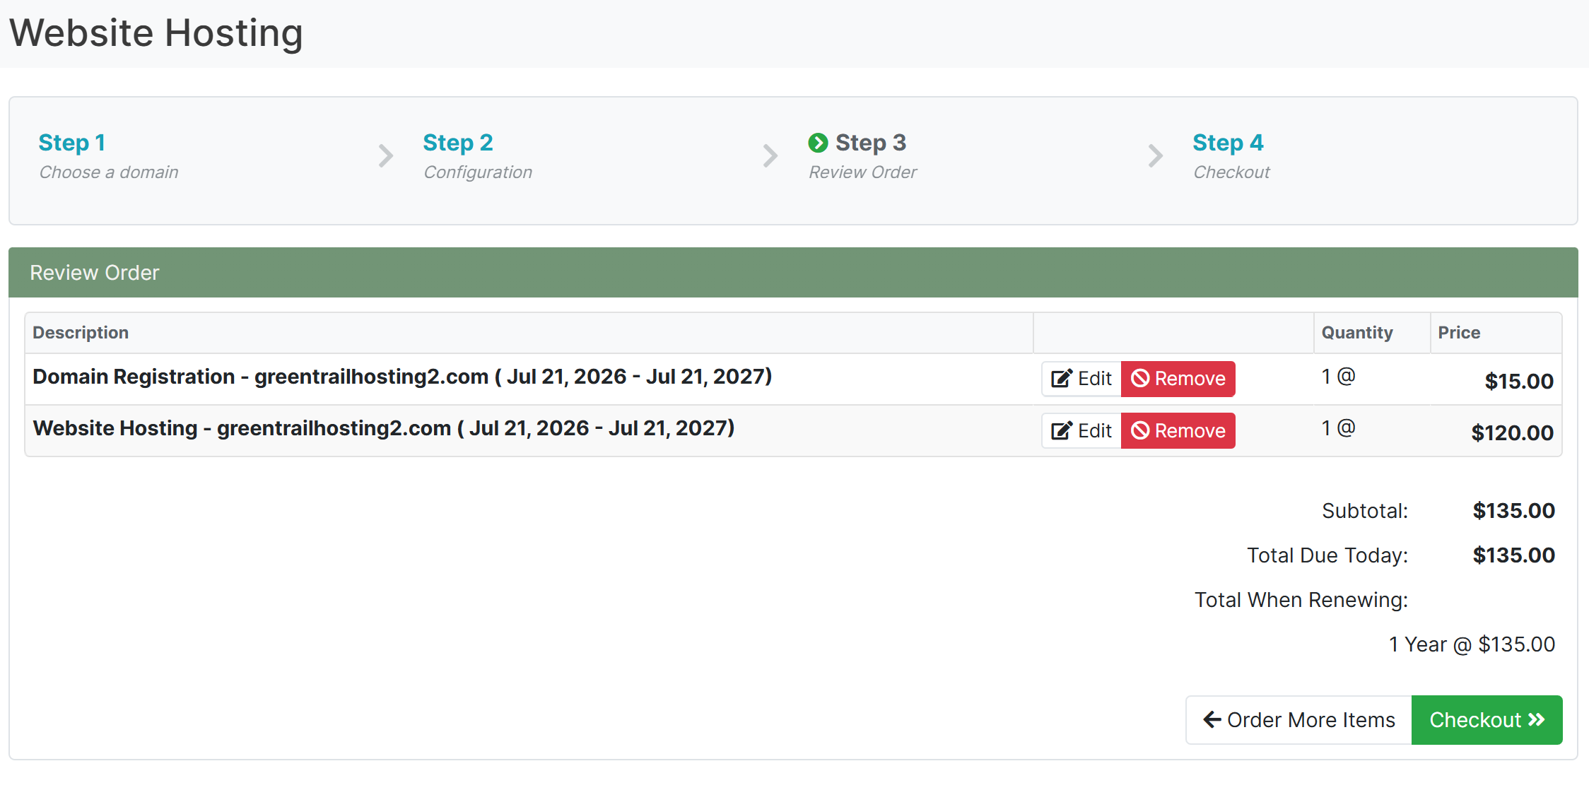Image resolution: width=1589 pixels, height=790 pixels.
Task: Edit the Website Hosting item
Action: 1081,430
